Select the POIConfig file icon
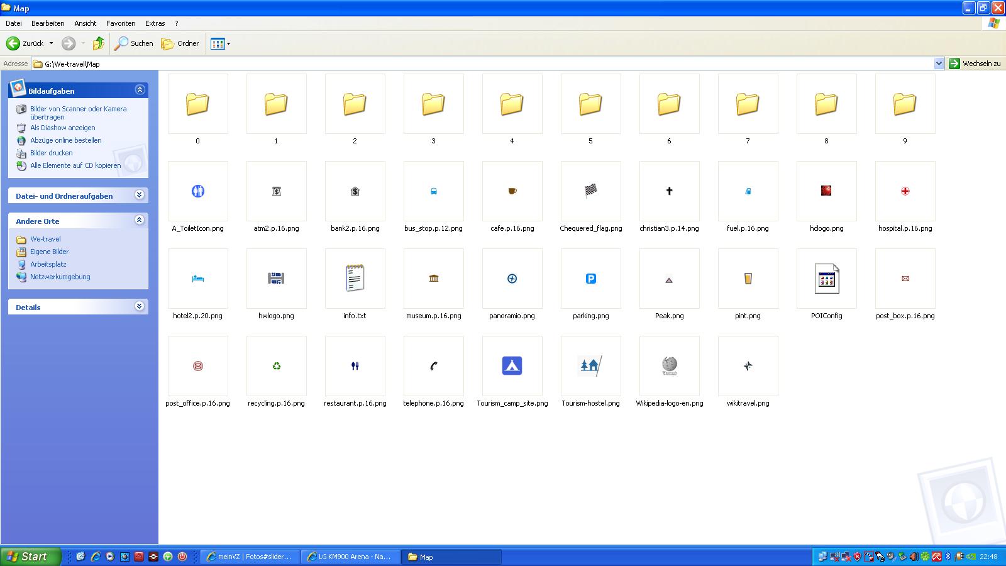Viewport: 1006px width, 566px height. click(x=827, y=279)
